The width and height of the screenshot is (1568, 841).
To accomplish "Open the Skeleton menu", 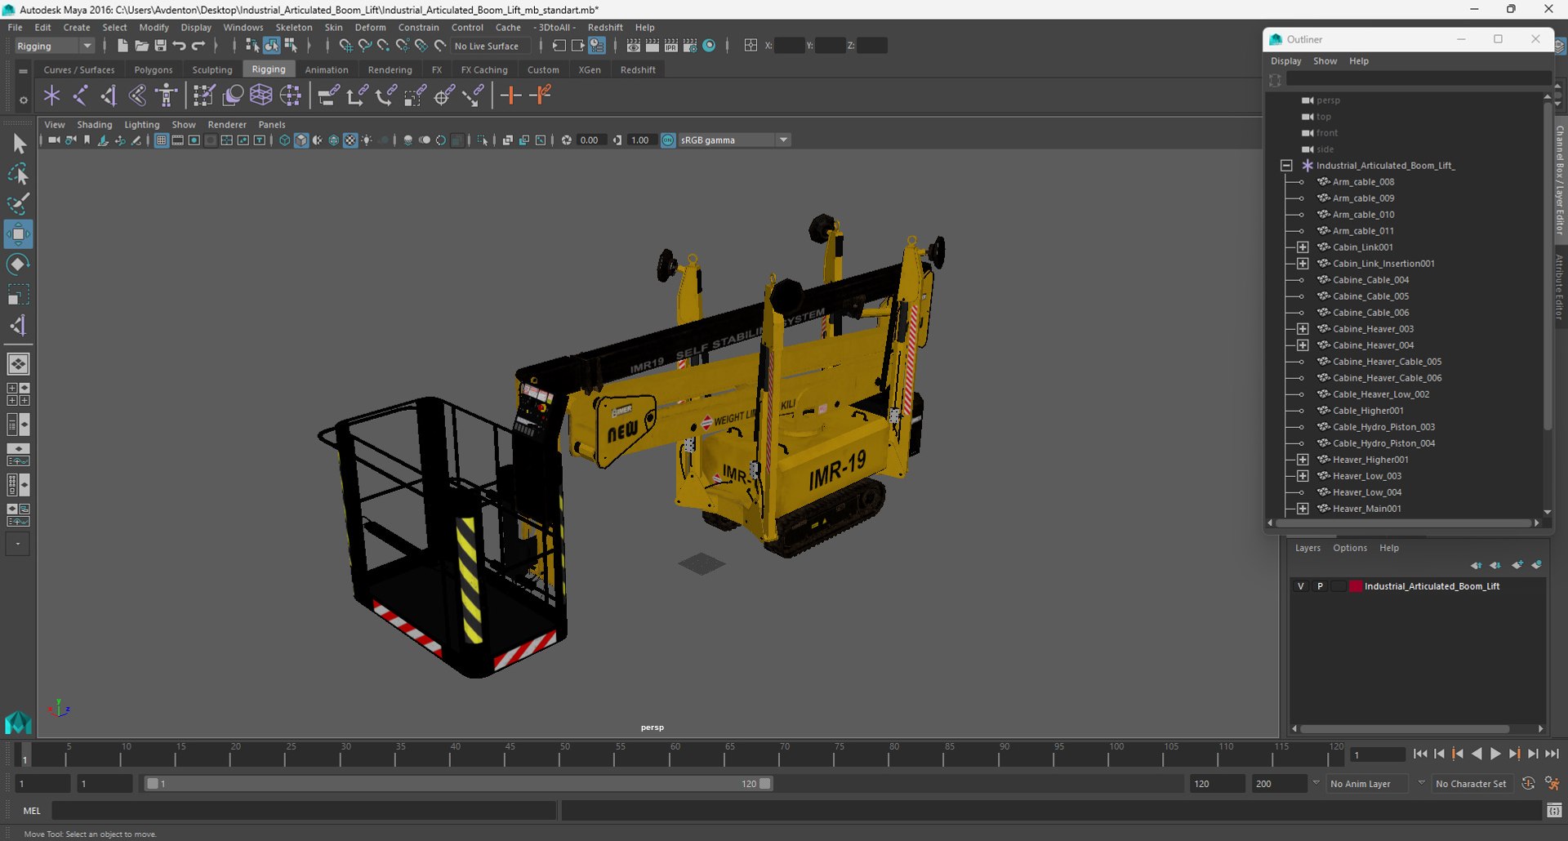I will pyautogui.click(x=293, y=27).
